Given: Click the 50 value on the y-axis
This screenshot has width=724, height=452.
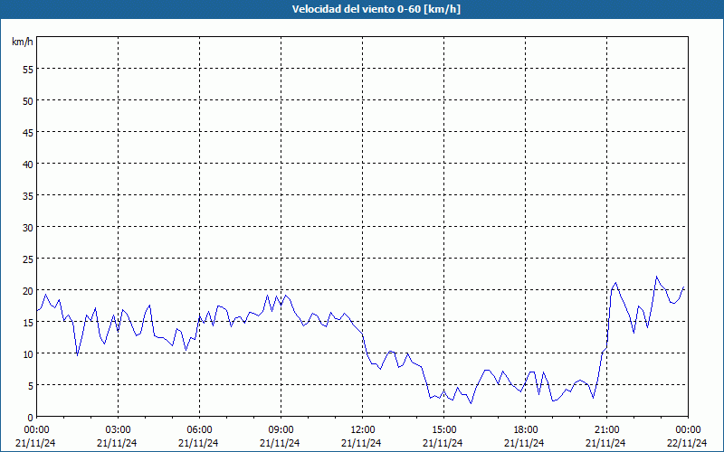Looking at the screenshot, I should pos(28,101).
